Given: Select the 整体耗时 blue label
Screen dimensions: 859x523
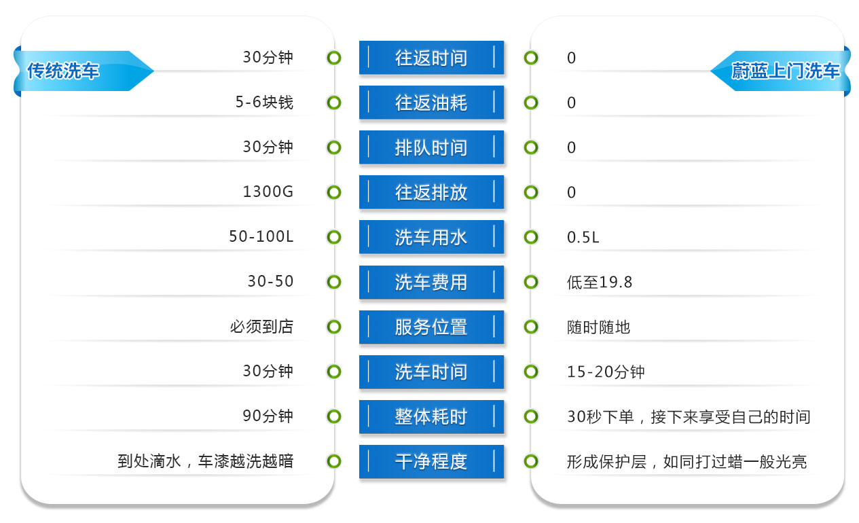Looking at the screenshot, I should [431, 416].
